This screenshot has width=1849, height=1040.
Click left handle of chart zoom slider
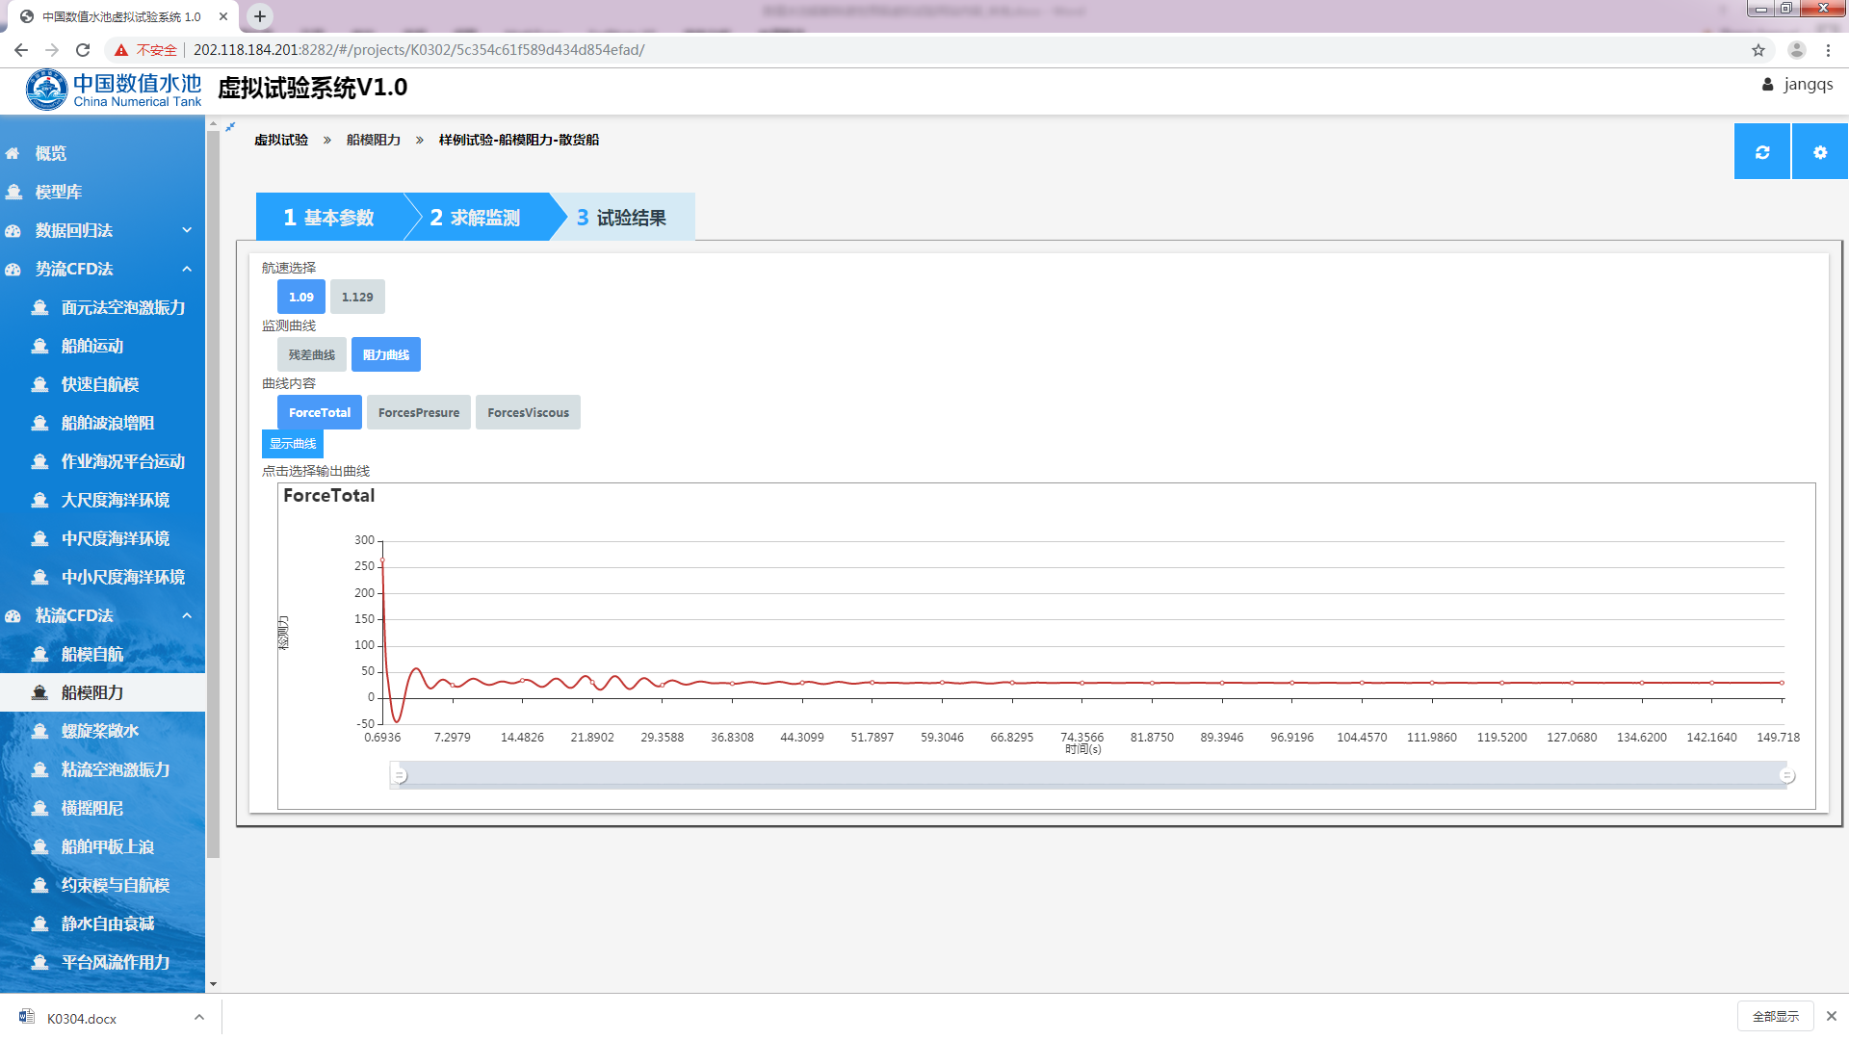coord(399,775)
